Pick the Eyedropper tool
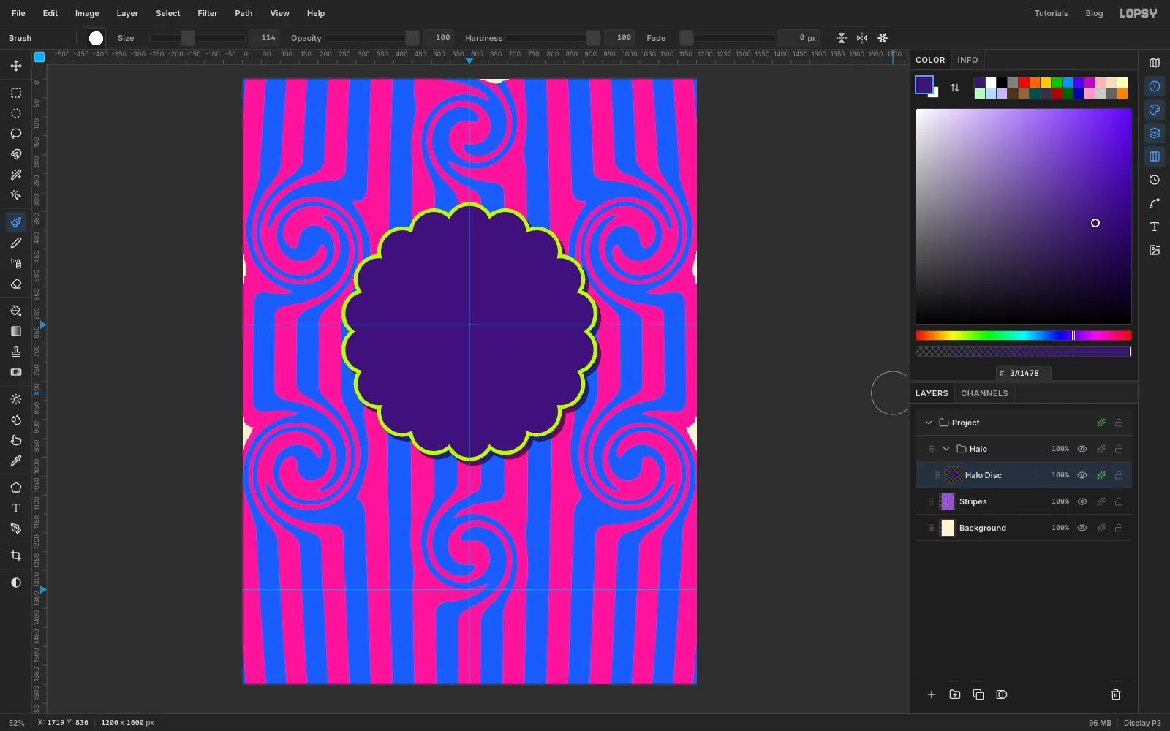This screenshot has height=731, width=1170. [16, 461]
